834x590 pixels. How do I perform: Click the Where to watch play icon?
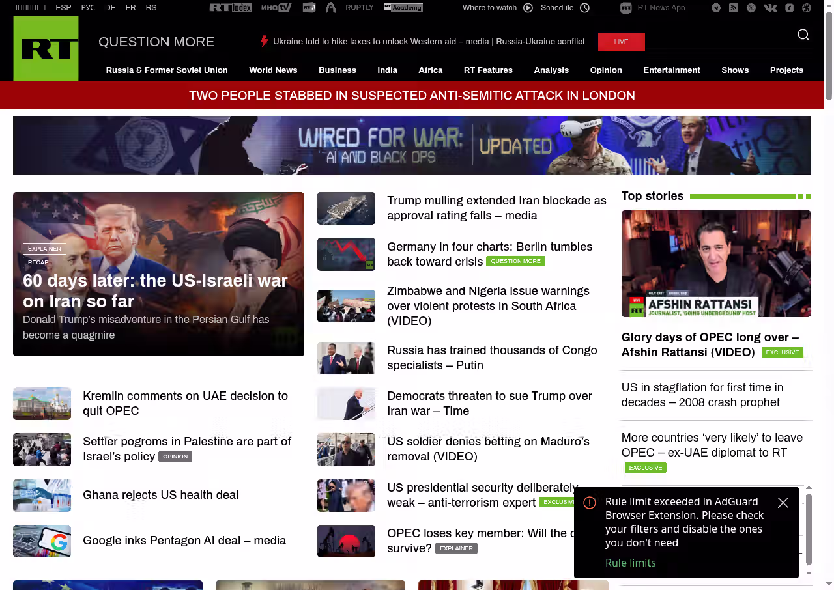528,8
